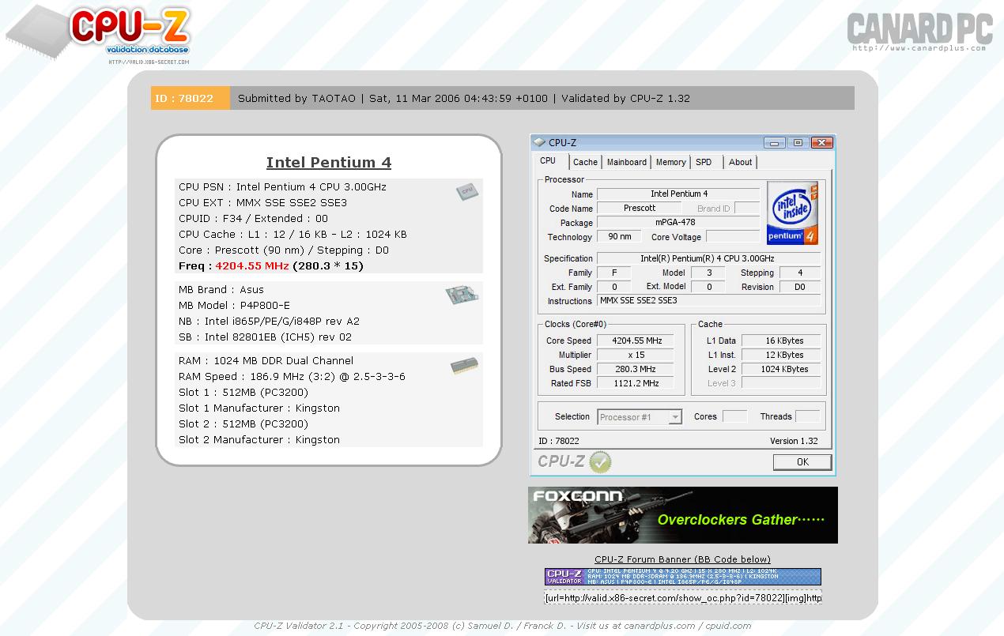Close the CPU-Z window
The width and height of the screenshot is (1004, 636).
[x=821, y=143]
